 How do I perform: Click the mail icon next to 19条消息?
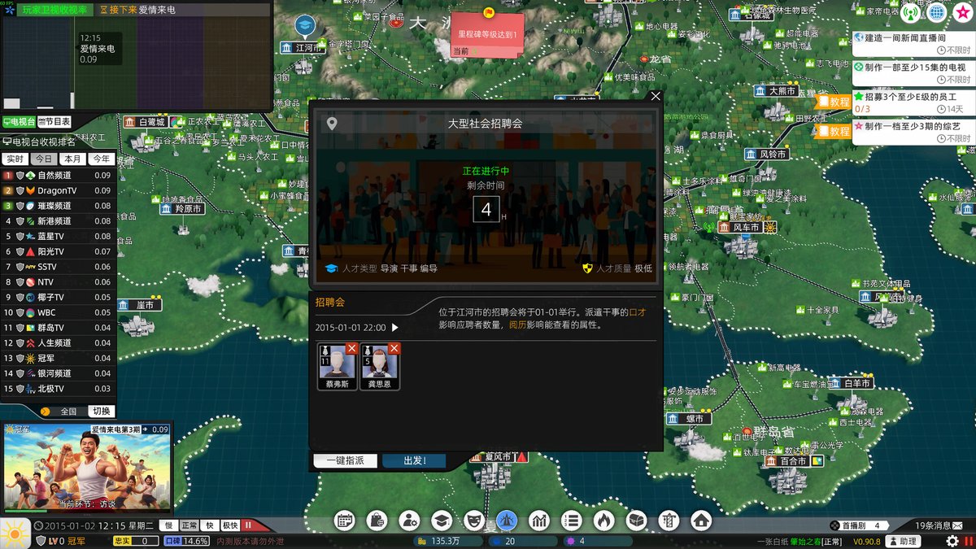(956, 525)
